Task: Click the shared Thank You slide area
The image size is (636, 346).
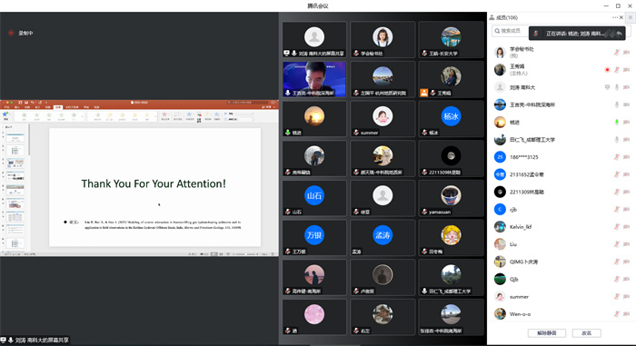Action: (154, 187)
